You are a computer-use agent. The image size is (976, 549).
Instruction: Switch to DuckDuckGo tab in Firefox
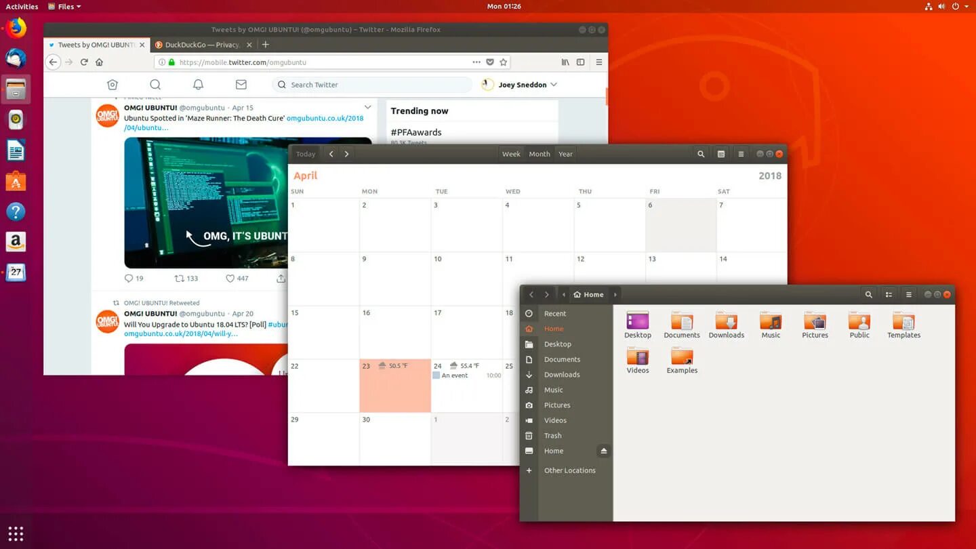pyautogui.click(x=203, y=45)
